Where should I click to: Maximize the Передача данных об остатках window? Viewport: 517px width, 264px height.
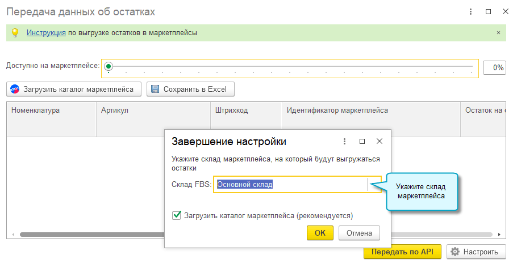[x=489, y=12]
